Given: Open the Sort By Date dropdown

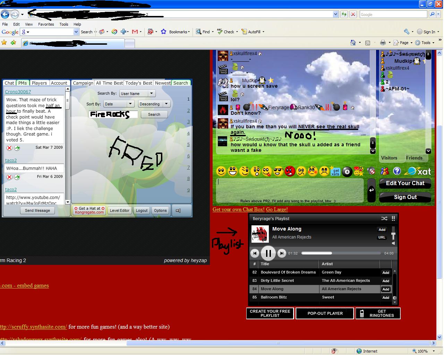Looking at the screenshot, I should [x=119, y=104].
